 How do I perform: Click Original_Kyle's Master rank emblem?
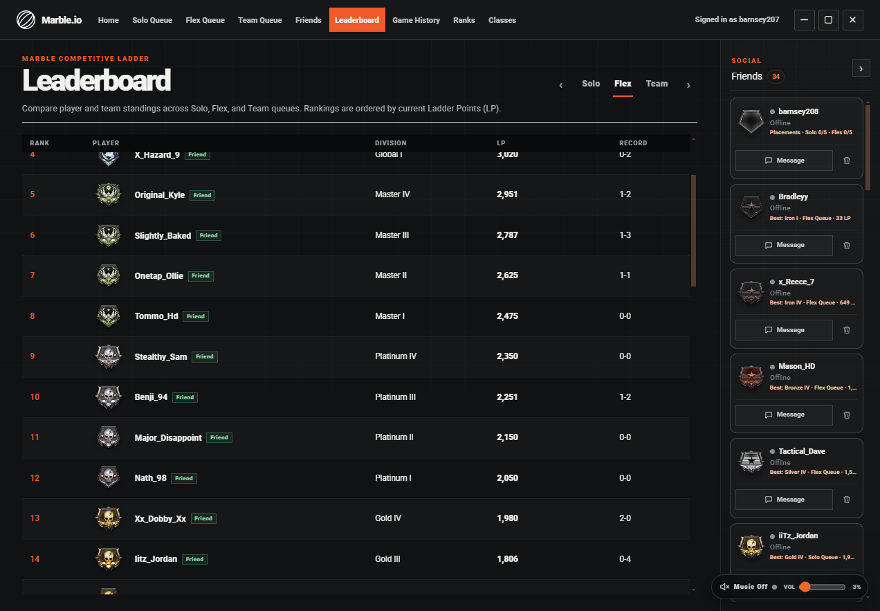pos(107,194)
